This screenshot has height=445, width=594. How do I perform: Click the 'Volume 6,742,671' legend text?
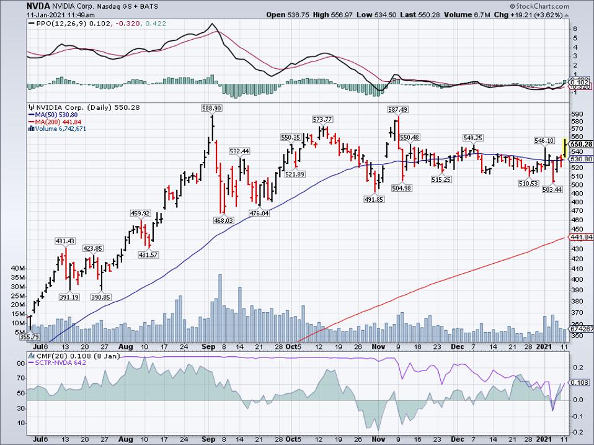(61, 129)
